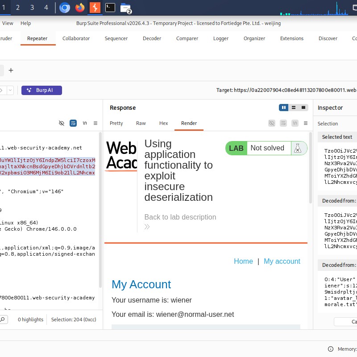
Task: Click the lab flask icon
Action: pos(298,148)
